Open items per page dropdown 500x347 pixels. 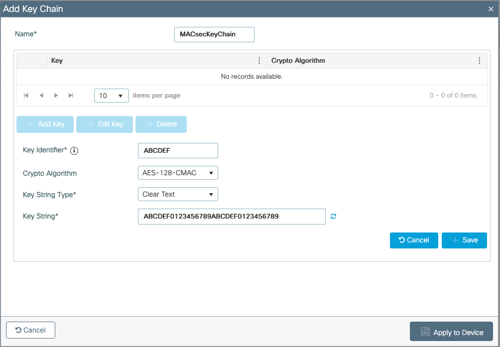pyautogui.click(x=112, y=96)
